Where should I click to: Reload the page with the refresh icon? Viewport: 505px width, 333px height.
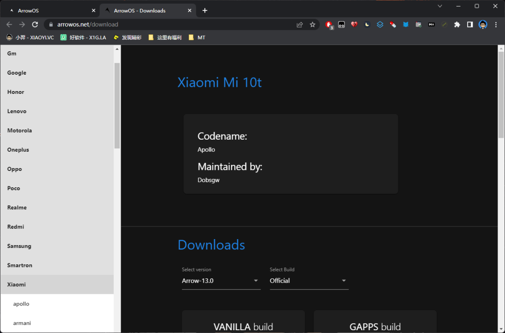pyautogui.click(x=35, y=25)
